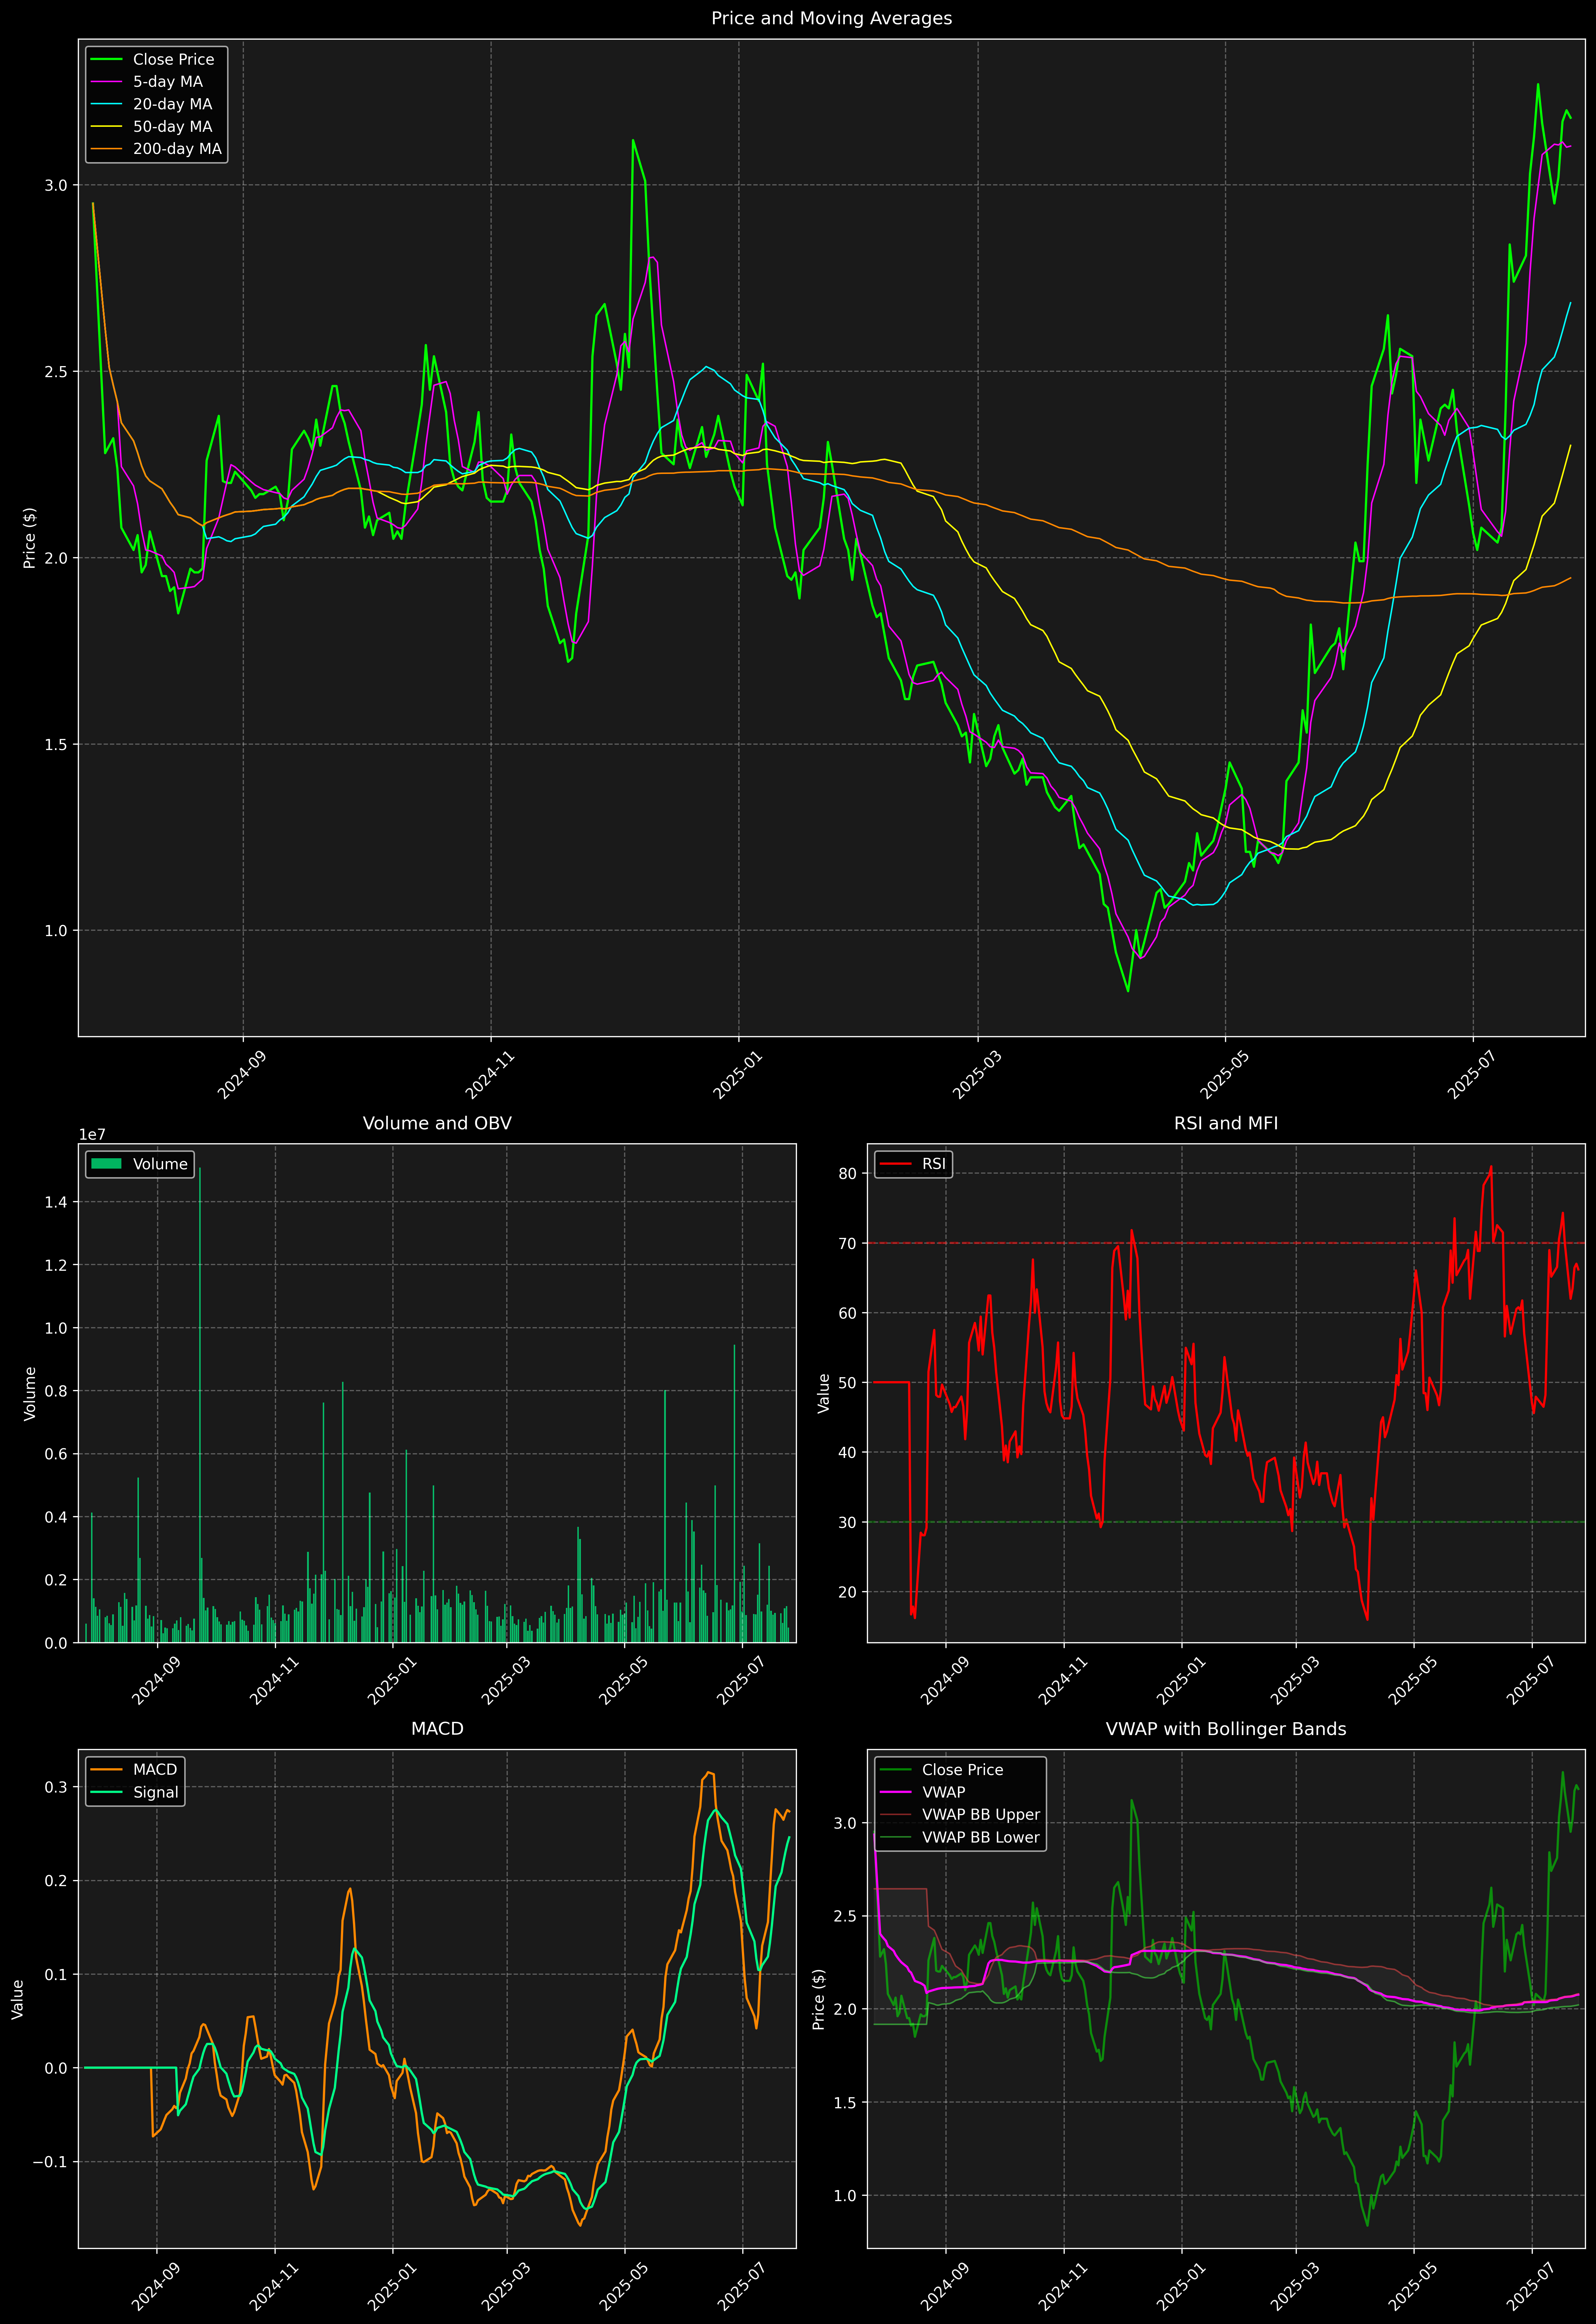Click the "1.4" tick on the volume axis
Viewport: 1596px width, 2324px height.
point(56,1202)
